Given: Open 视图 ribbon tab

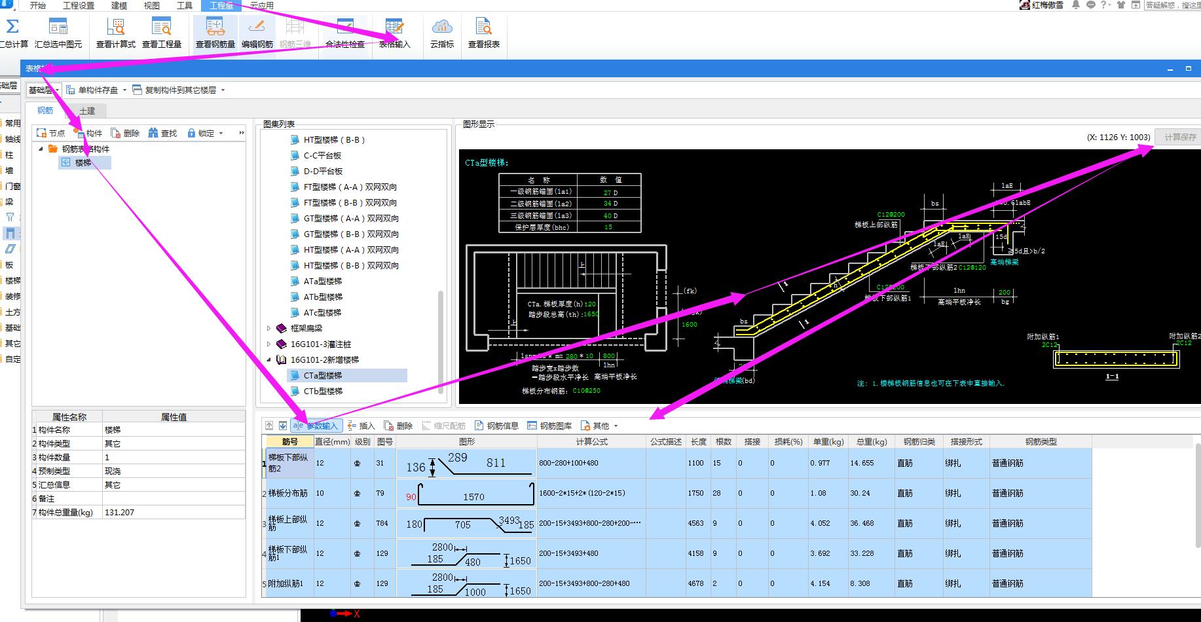Looking at the screenshot, I should (x=152, y=5).
